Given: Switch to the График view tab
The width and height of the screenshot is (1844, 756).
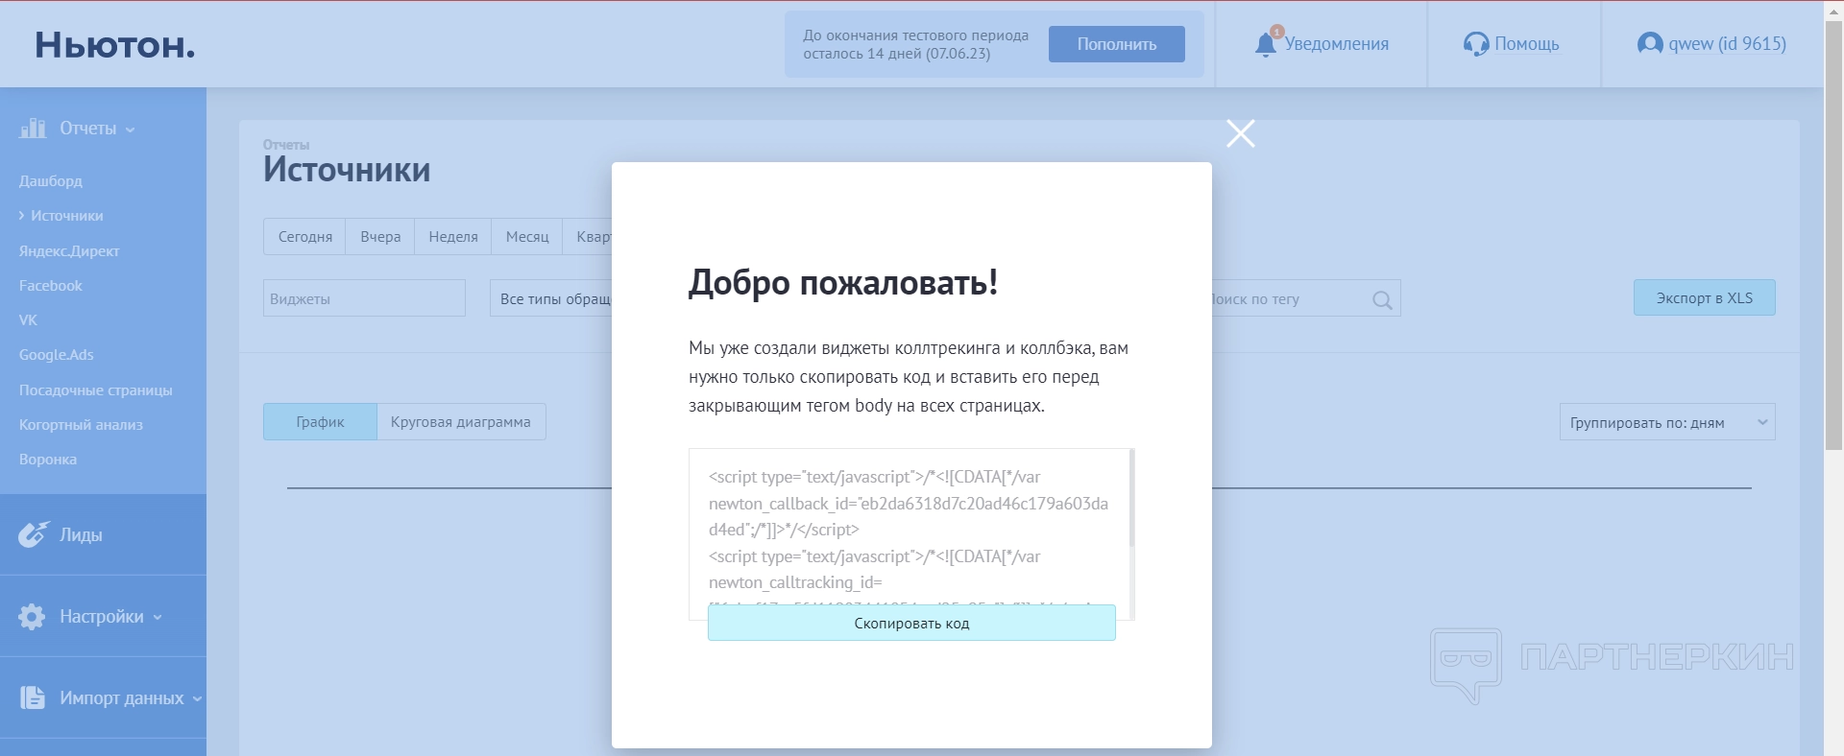Looking at the screenshot, I should tap(320, 422).
